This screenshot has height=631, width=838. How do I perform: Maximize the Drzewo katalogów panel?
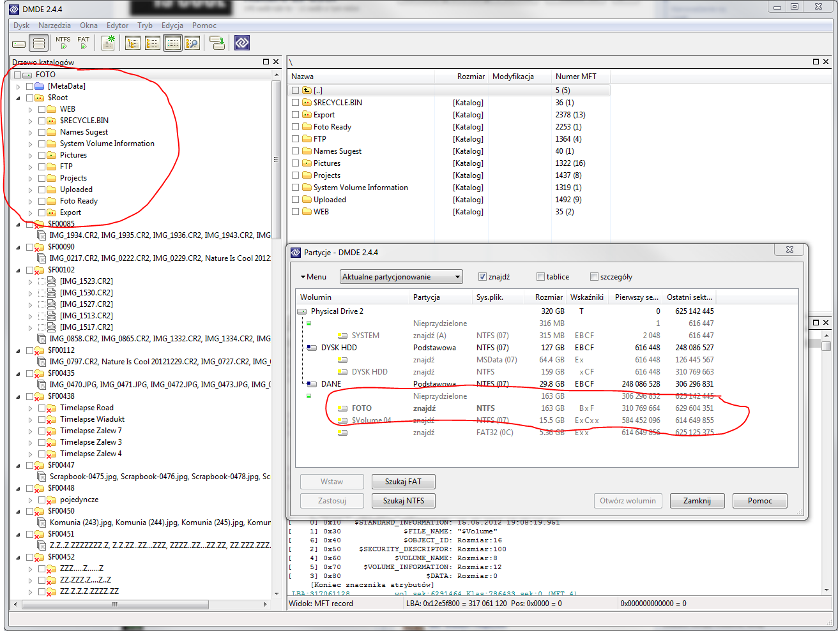pyautogui.click(x=266, y=62)
